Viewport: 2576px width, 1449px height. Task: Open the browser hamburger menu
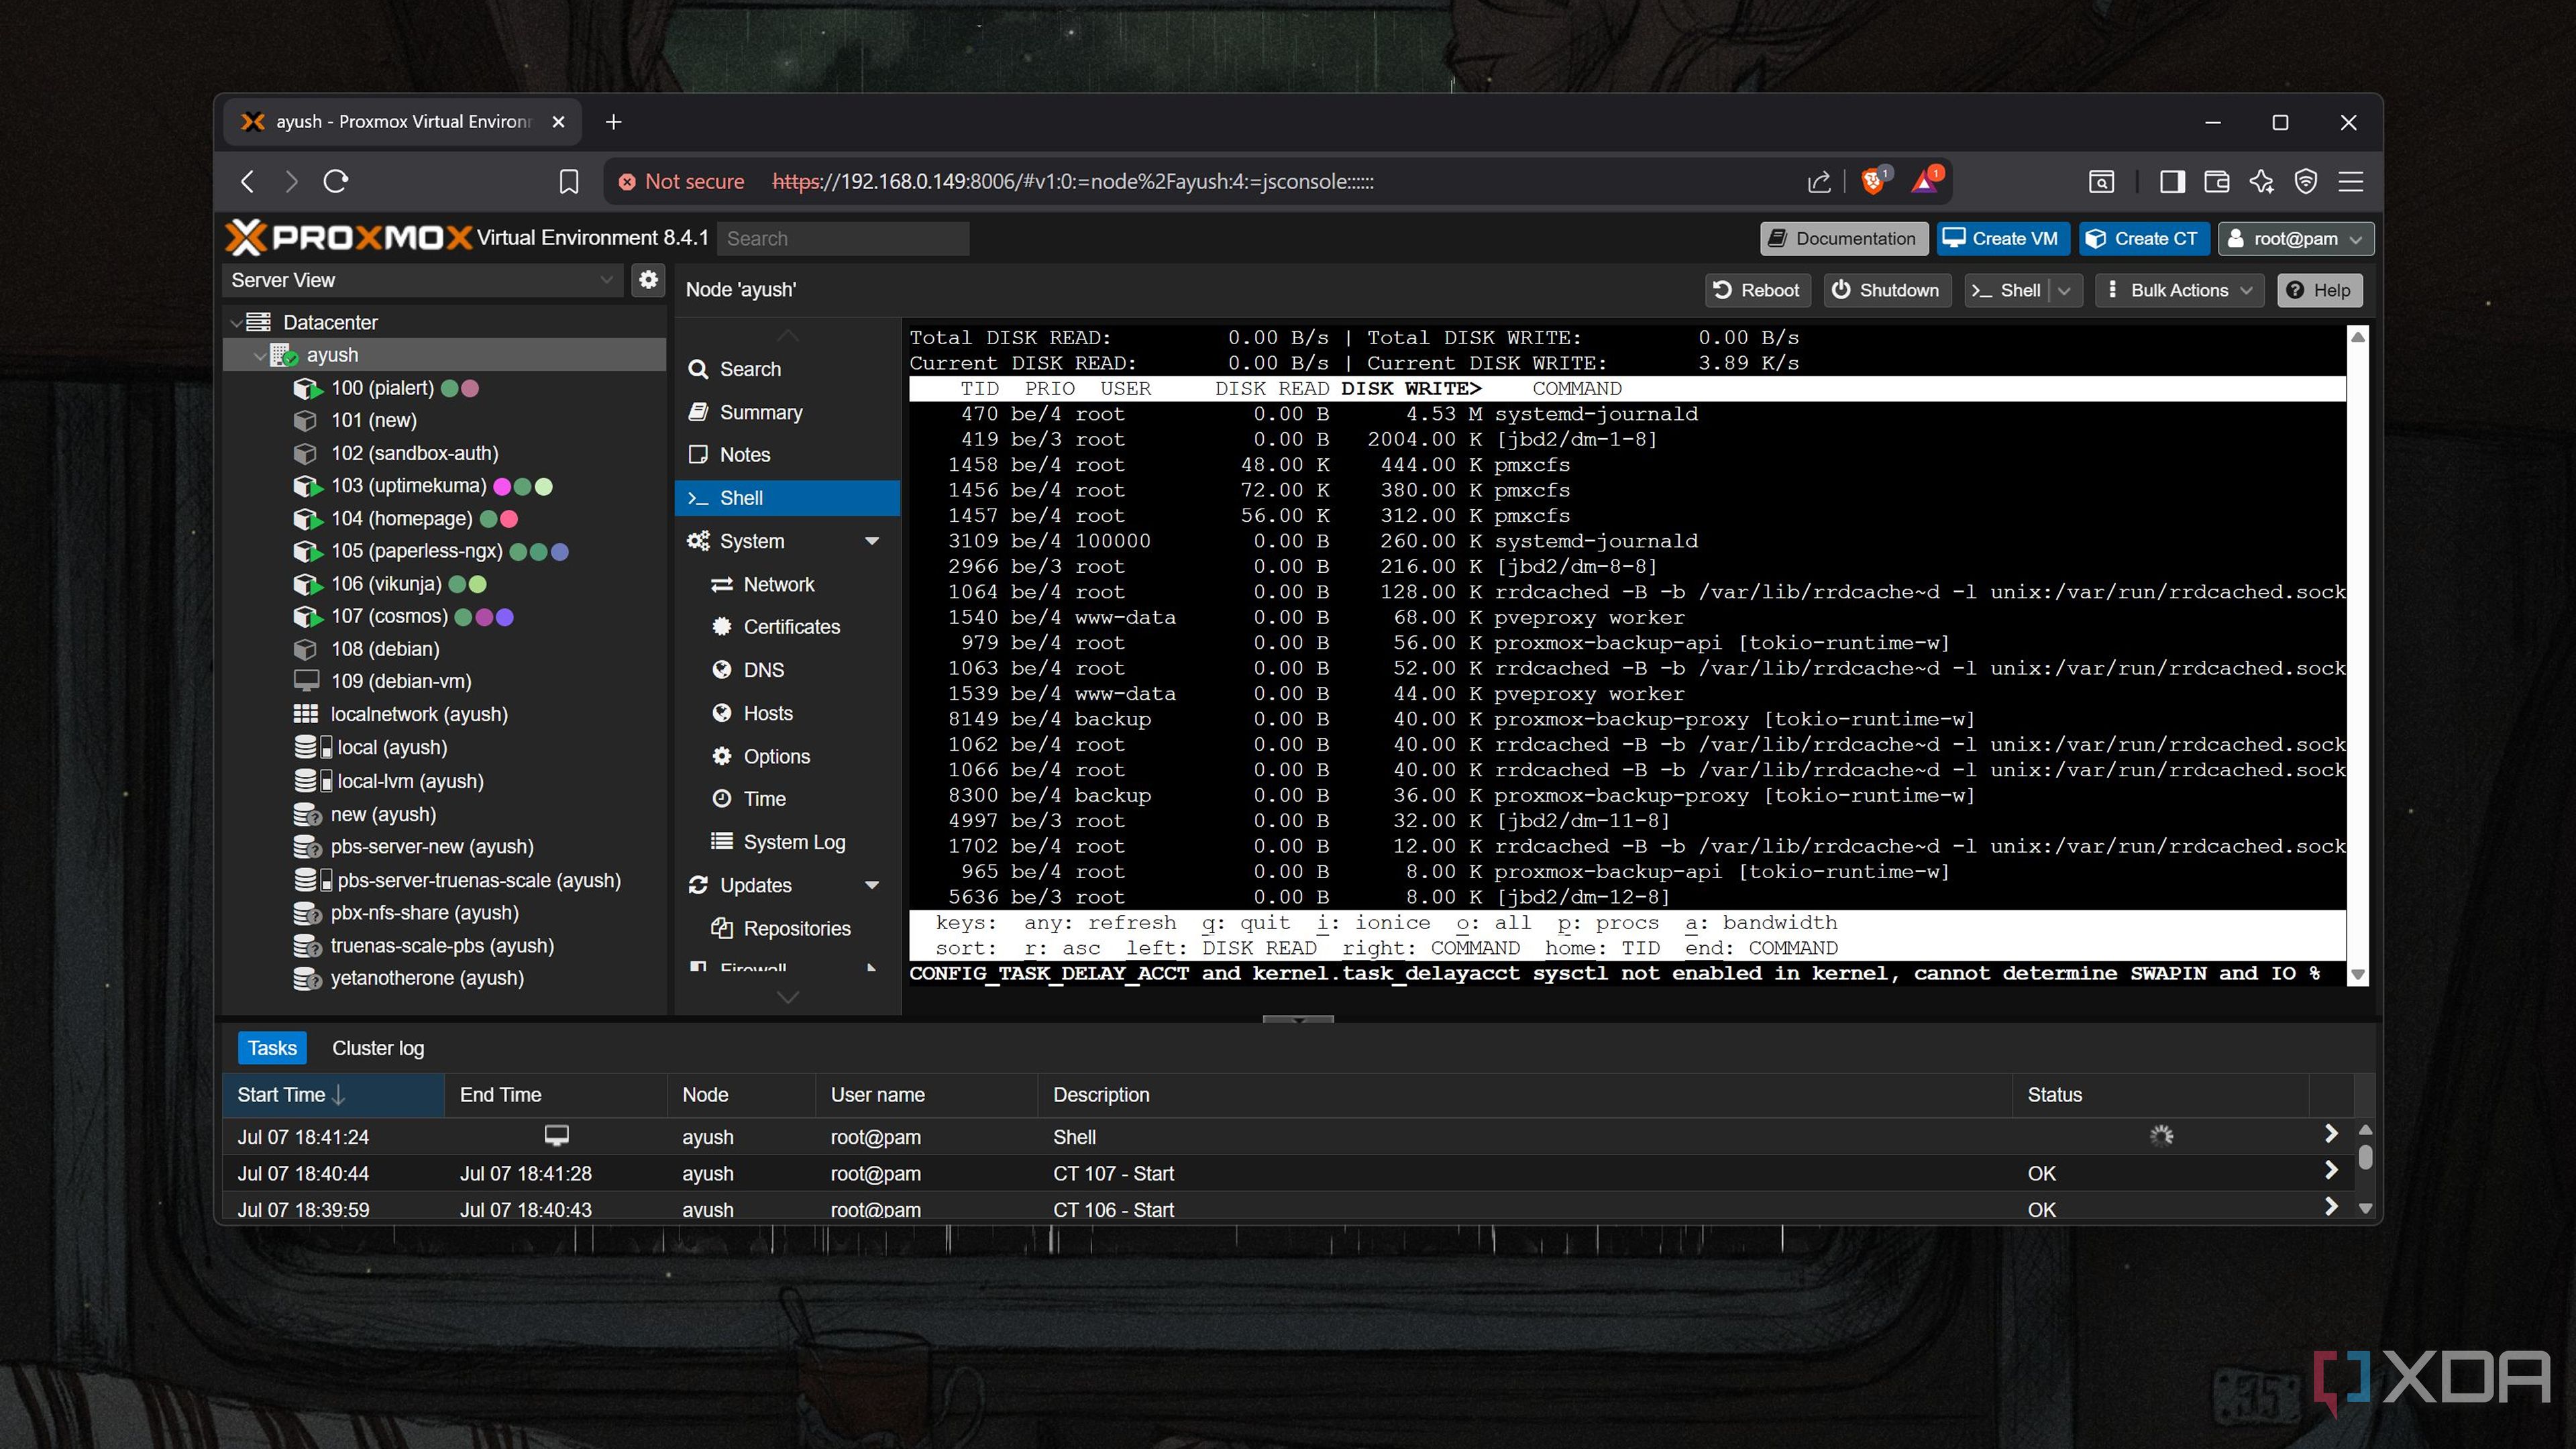pos(2351,181)
